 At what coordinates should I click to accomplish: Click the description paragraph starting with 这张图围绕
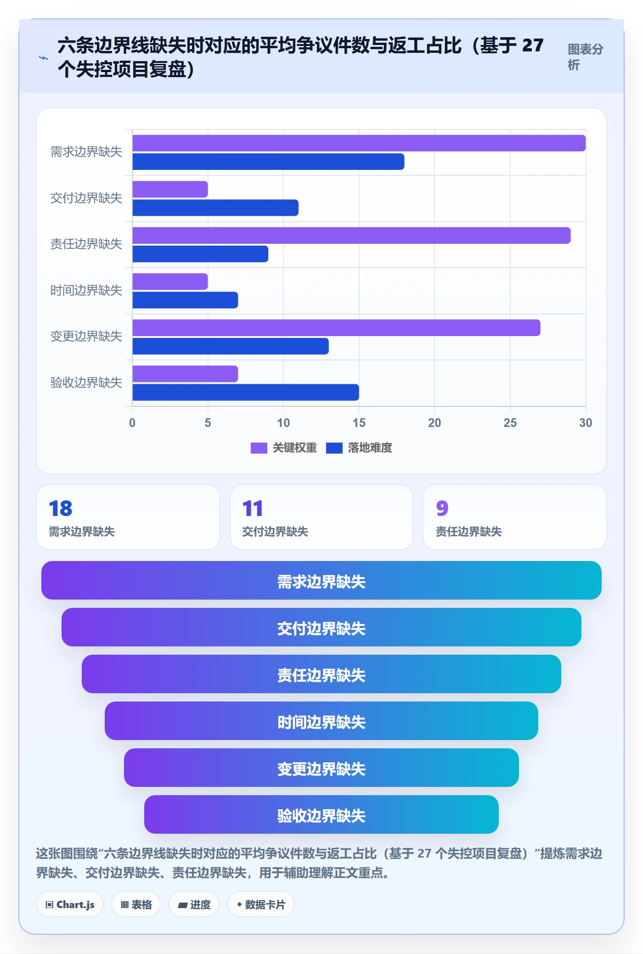coord(319,863)
